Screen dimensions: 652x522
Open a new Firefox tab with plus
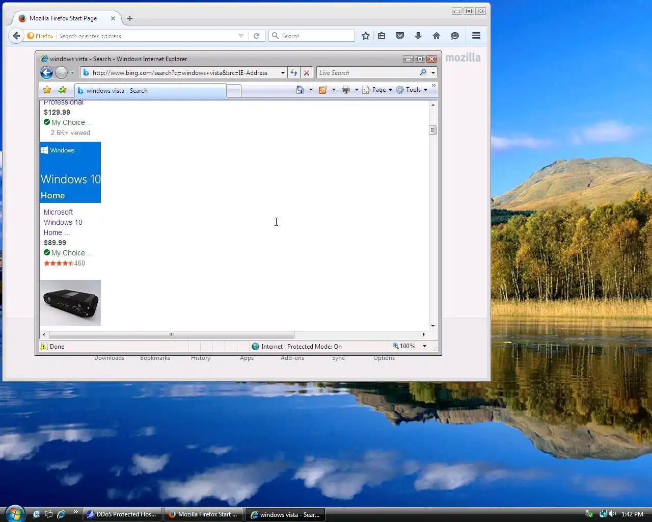tap(130, 18)
